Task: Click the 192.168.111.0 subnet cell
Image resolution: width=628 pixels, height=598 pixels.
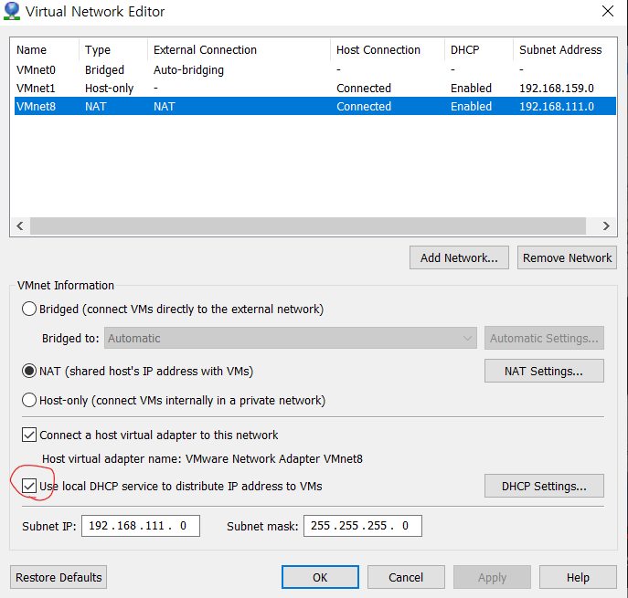Action: 557,107
